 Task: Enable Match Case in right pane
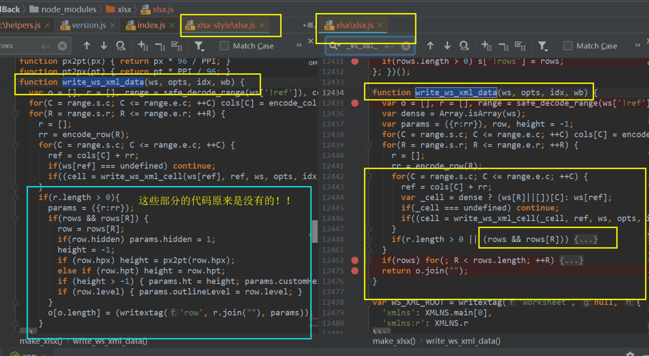(x=568, y=46)
